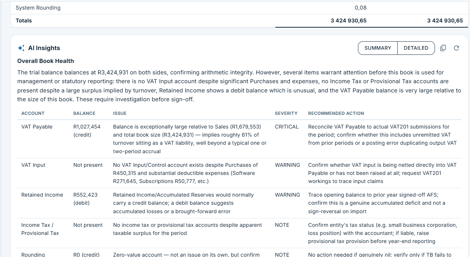Click the Rounding issue description
Screen dimensions: 470x257
click(187, 254)
